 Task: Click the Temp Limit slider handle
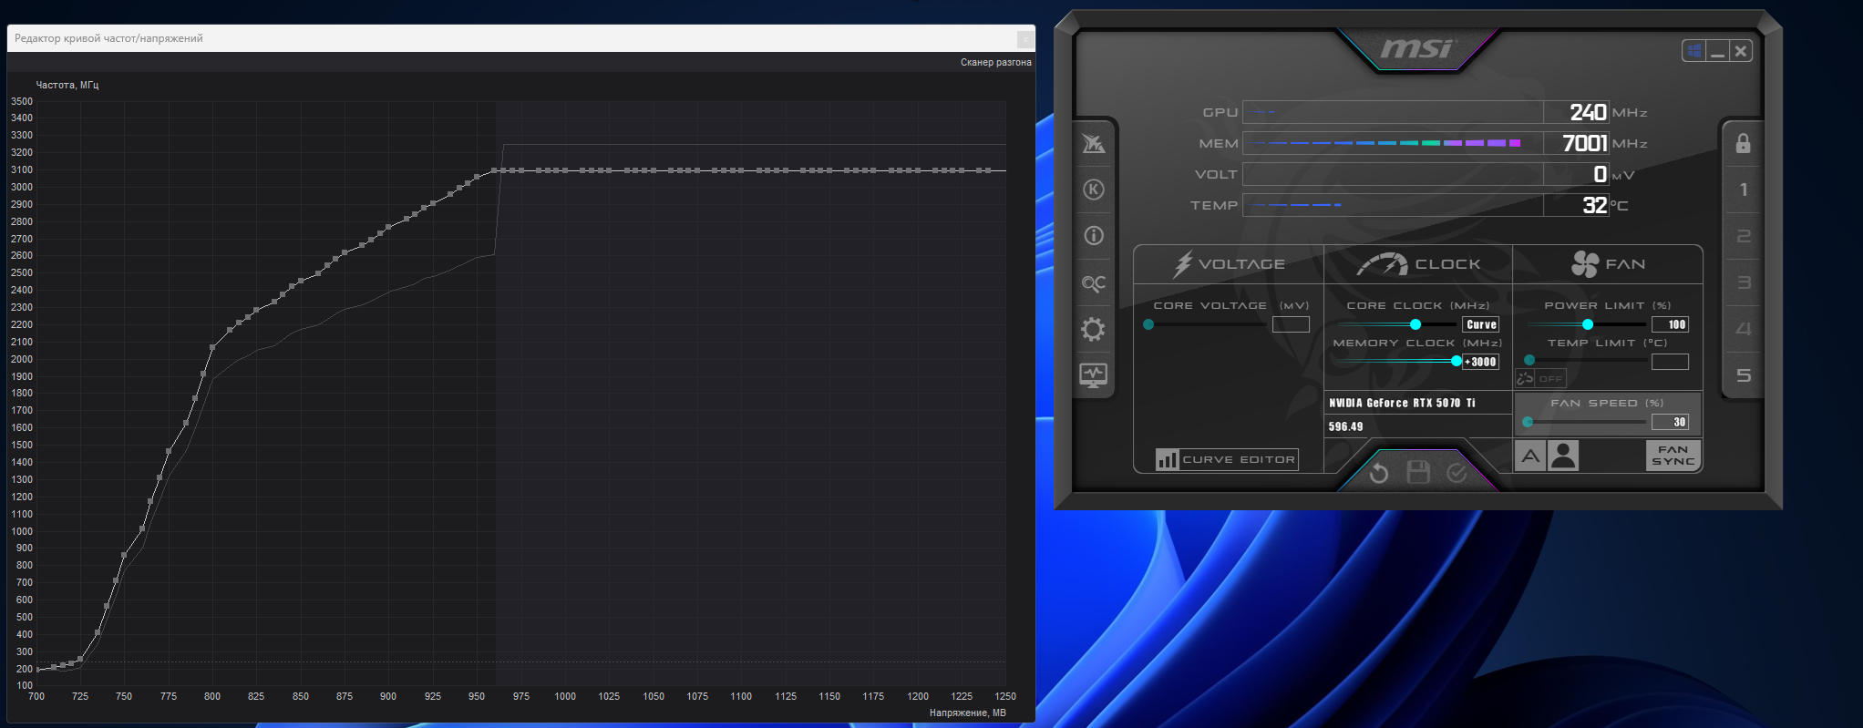point(1529,361)
